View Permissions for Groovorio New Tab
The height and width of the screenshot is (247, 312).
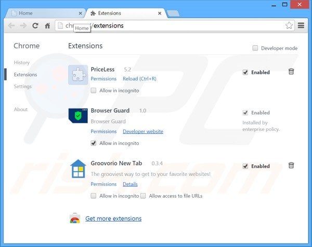pyautogui.click(x=103, y=184)
